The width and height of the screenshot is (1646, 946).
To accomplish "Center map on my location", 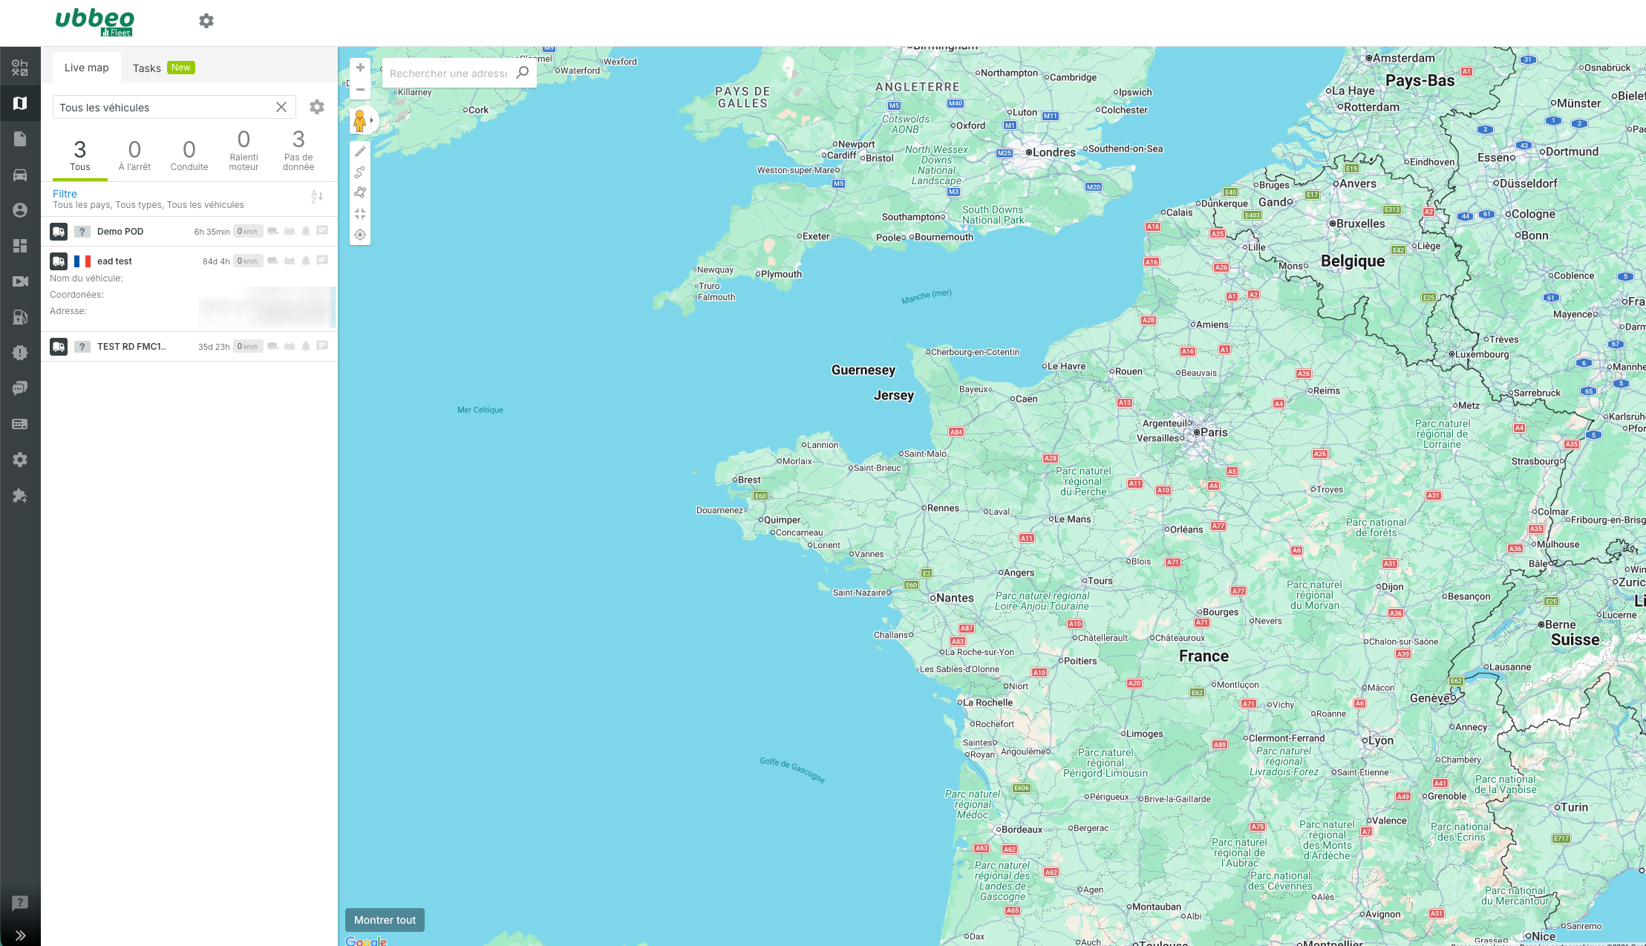I will click(360, 235).
